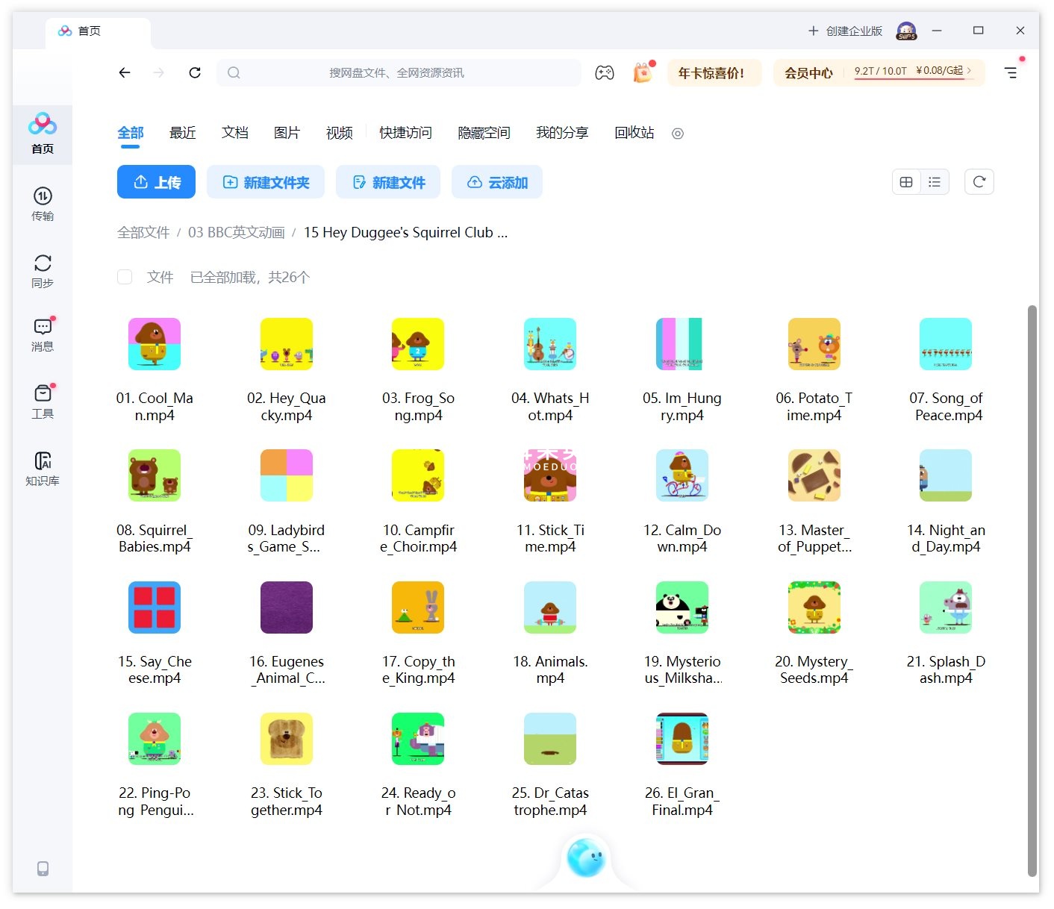Image resolution: width=1054 pixels, height=909 pixels.
Task: Click the game controller icon near the search bar
Action: tap(605, 72)
